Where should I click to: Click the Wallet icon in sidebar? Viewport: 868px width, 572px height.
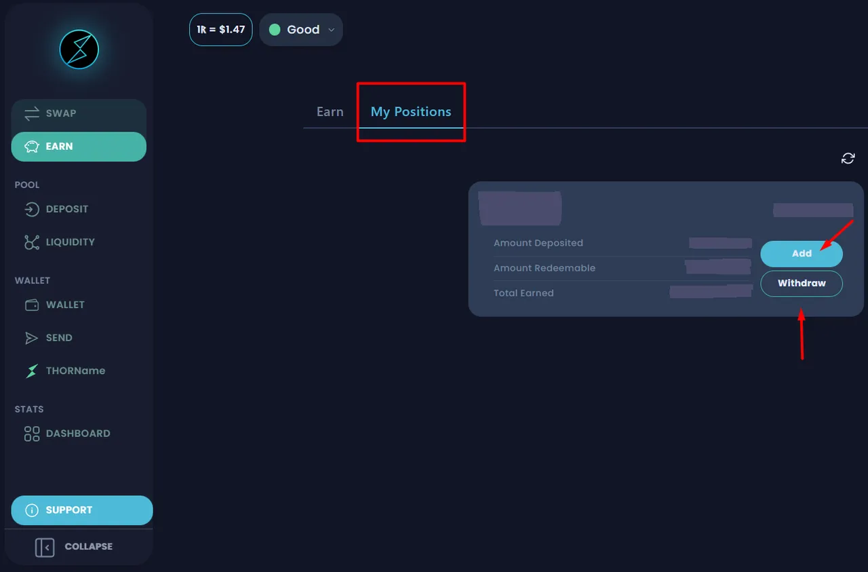(32, 305)
